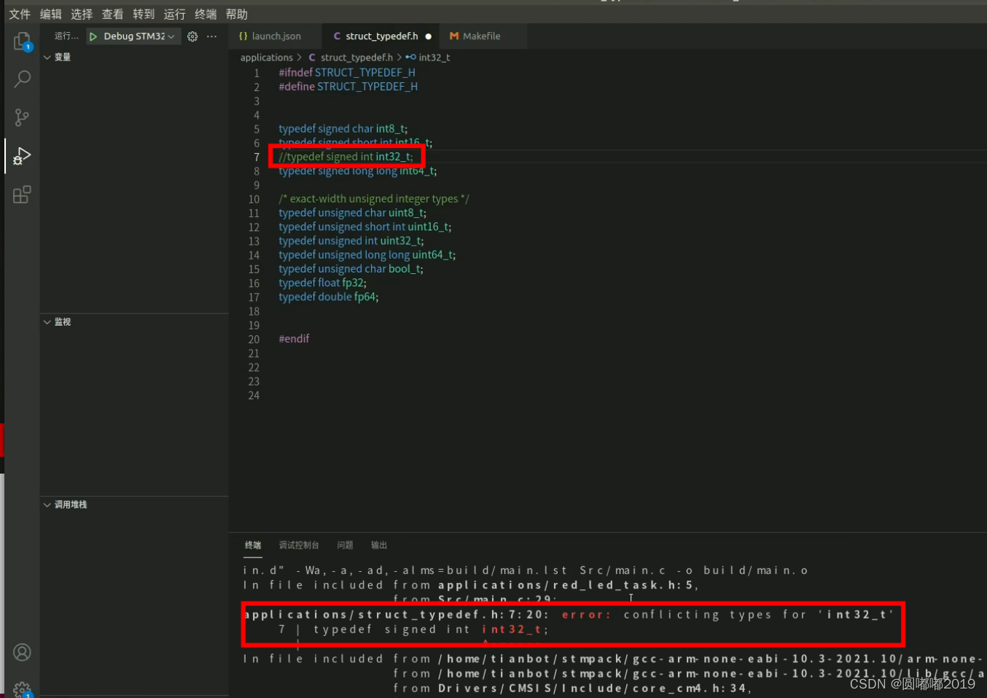Open the Search view in activity bar
This screenshot has height=698, width=987.
coord(22,79)
